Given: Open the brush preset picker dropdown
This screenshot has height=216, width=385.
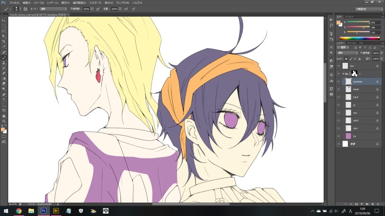Looking at the screenshot, I should pos(20,9).
